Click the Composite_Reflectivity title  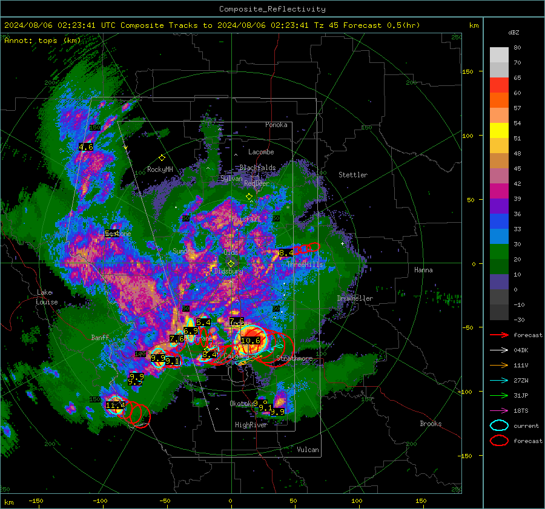[272, 9]
